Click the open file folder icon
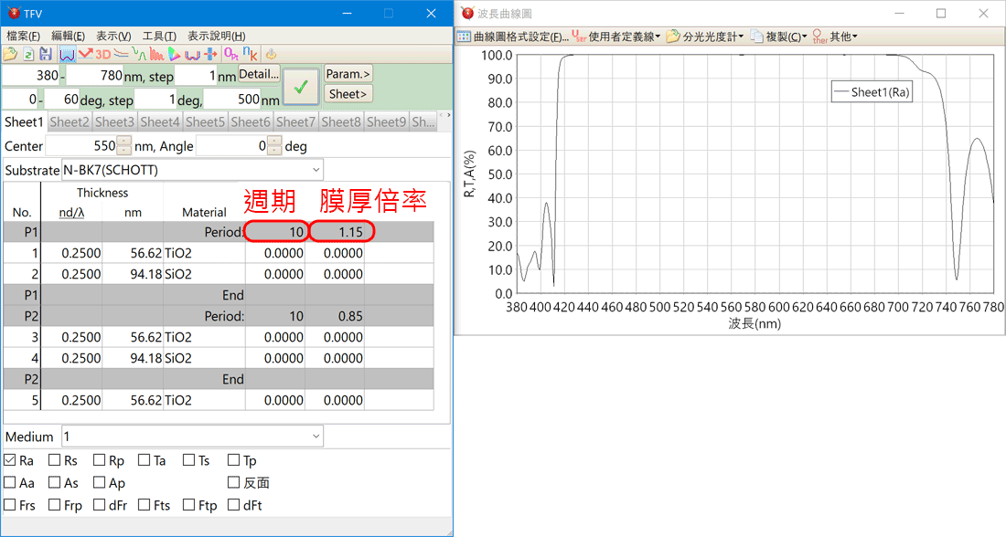The height and width of the screenshot is (537, 1006). (10, 54)
